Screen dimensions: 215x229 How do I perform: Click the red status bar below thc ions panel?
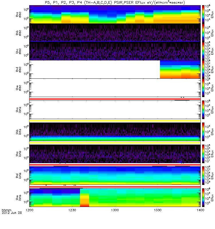point(115,165)
